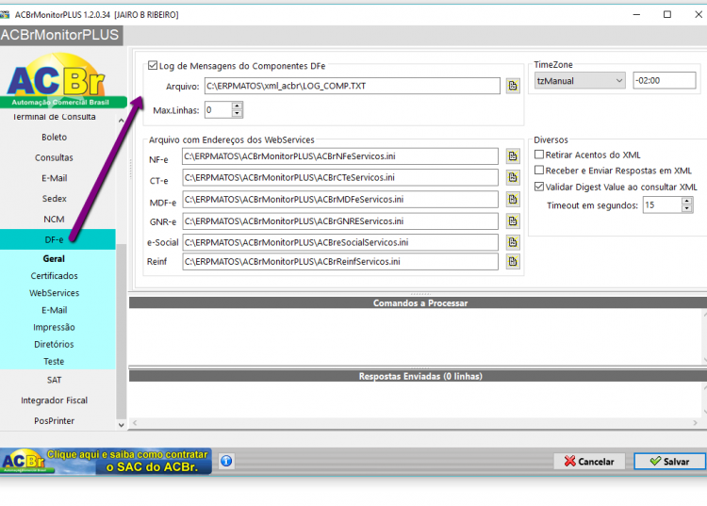Edit the CT-e services path field
Screen dimensions: 707x506
click(x=340, y=177)
